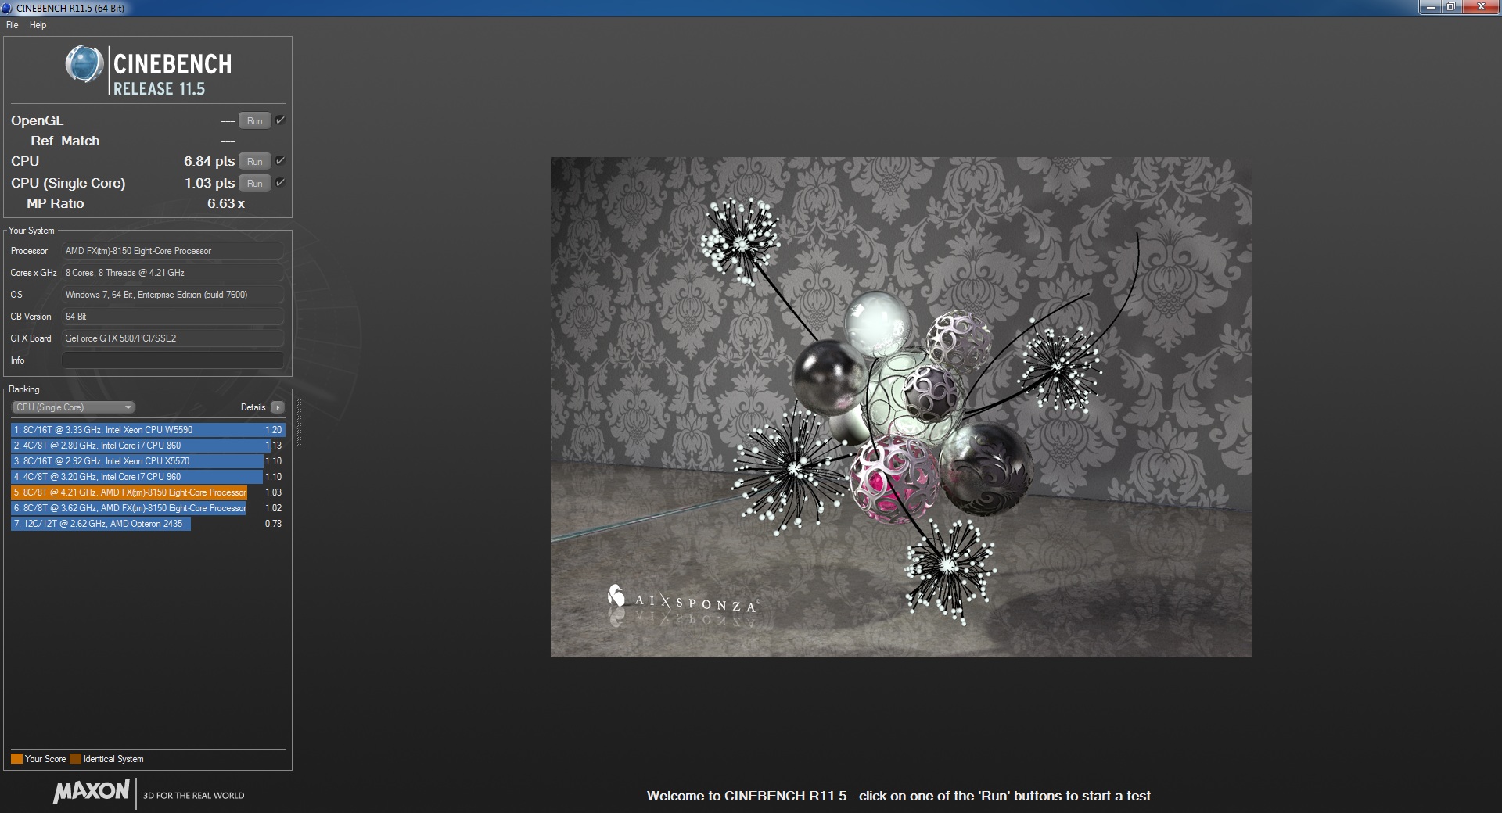This screenshot has width=1502, height=813.
Task: Select ranking entry AMD Opteron 2435
Action: tap(148, 524)
